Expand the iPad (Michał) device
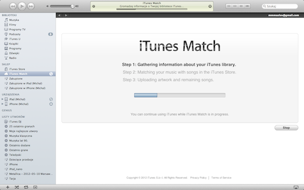Screen dimensions: 304x190 [3, 99]
